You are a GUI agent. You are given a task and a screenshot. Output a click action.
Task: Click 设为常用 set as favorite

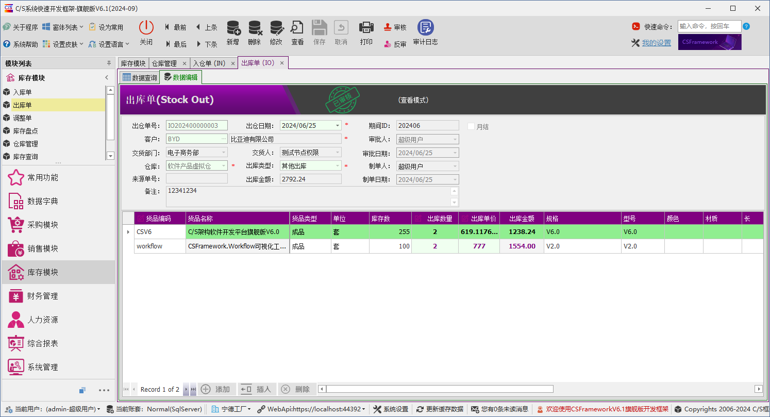point(106,27)
